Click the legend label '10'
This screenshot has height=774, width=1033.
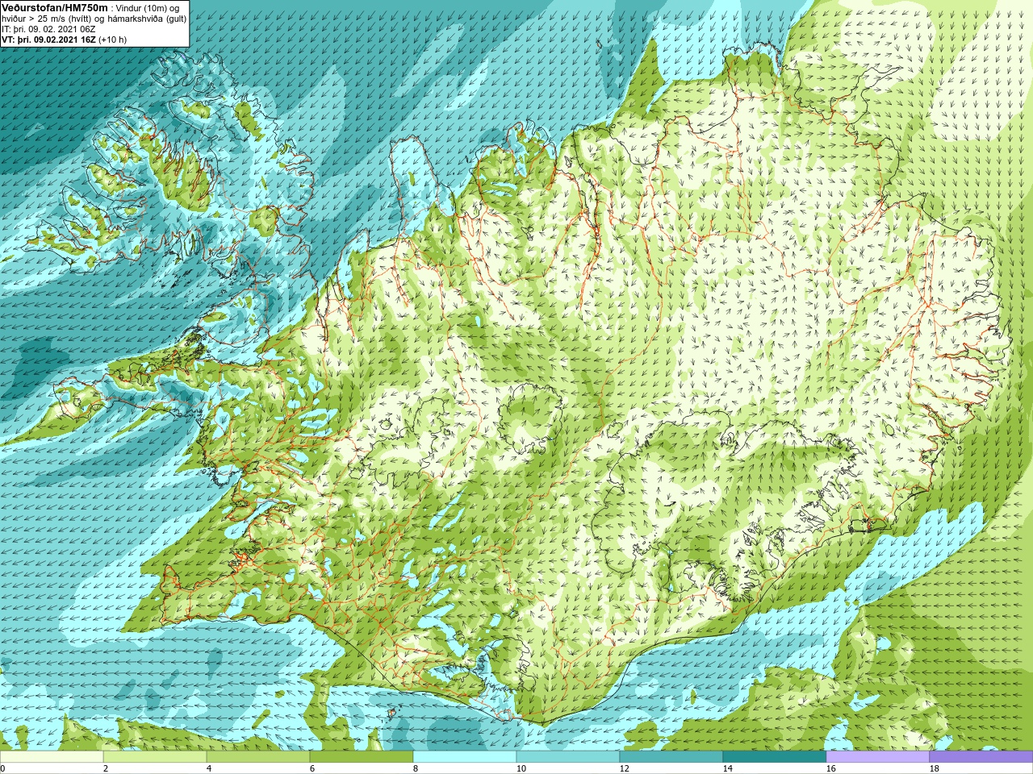(x=521, y=768)
